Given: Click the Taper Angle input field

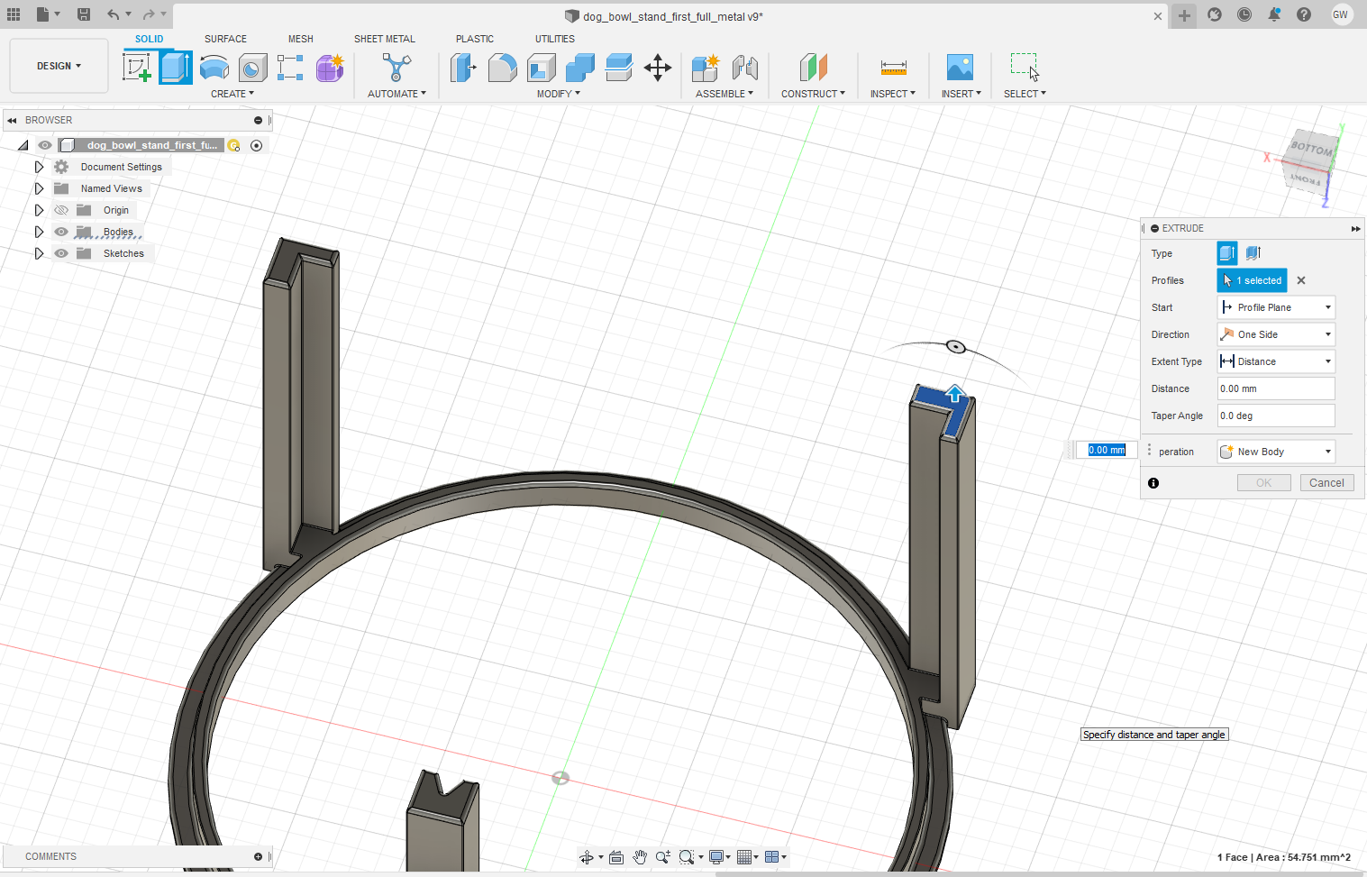Looking at the screenshot, I should click(1275, 416).
